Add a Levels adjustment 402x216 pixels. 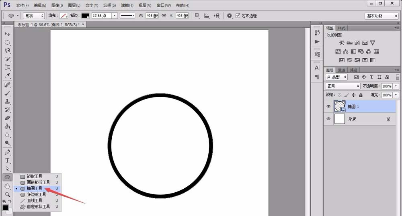tap(349, 43)
